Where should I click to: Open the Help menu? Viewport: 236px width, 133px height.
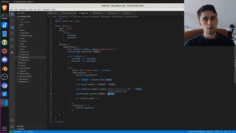coord(53,9)
